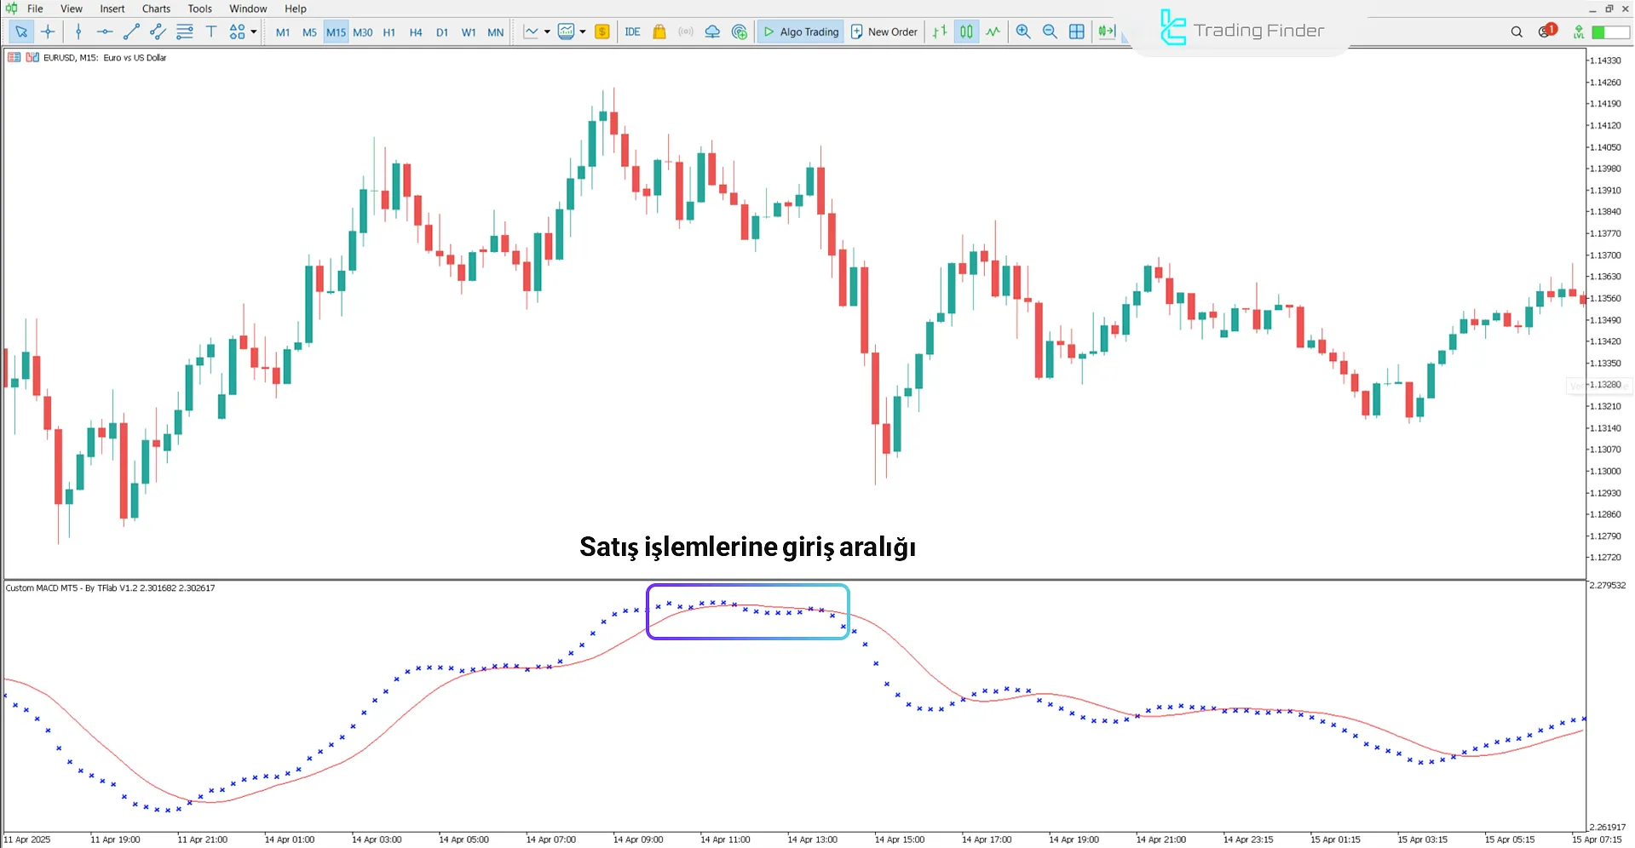Switch to M5 timeframe
Viewport: 1635px width, 848px height.
click(309, 32)
